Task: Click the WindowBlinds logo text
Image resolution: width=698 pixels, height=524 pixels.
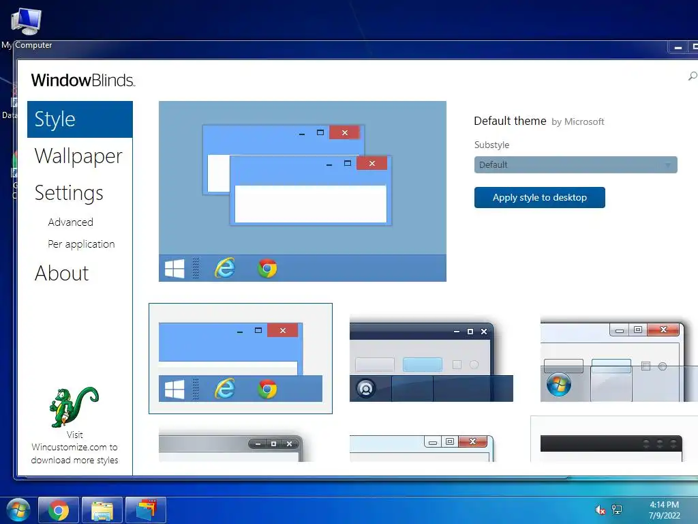Action: click(82, 81)
